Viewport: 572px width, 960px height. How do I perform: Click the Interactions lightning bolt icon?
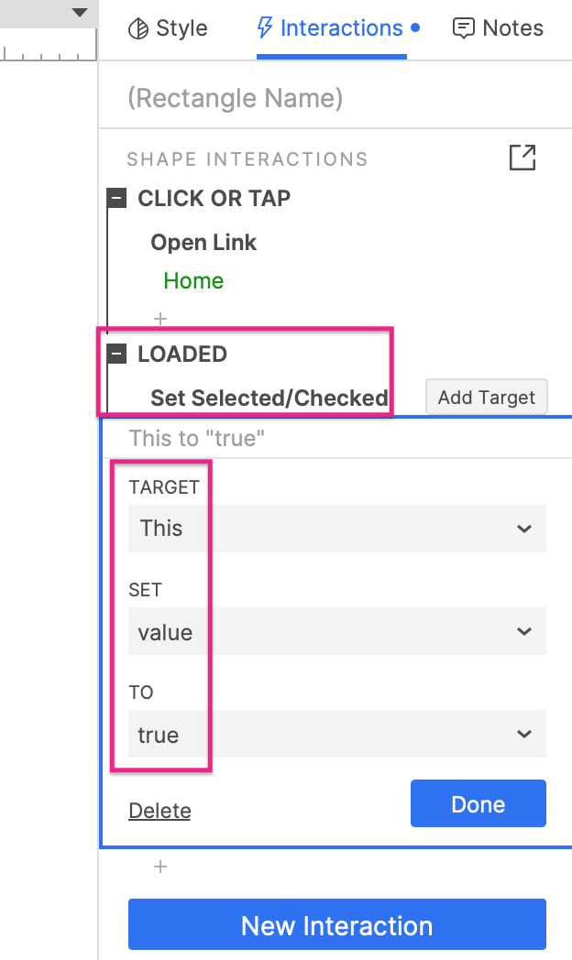265,28
